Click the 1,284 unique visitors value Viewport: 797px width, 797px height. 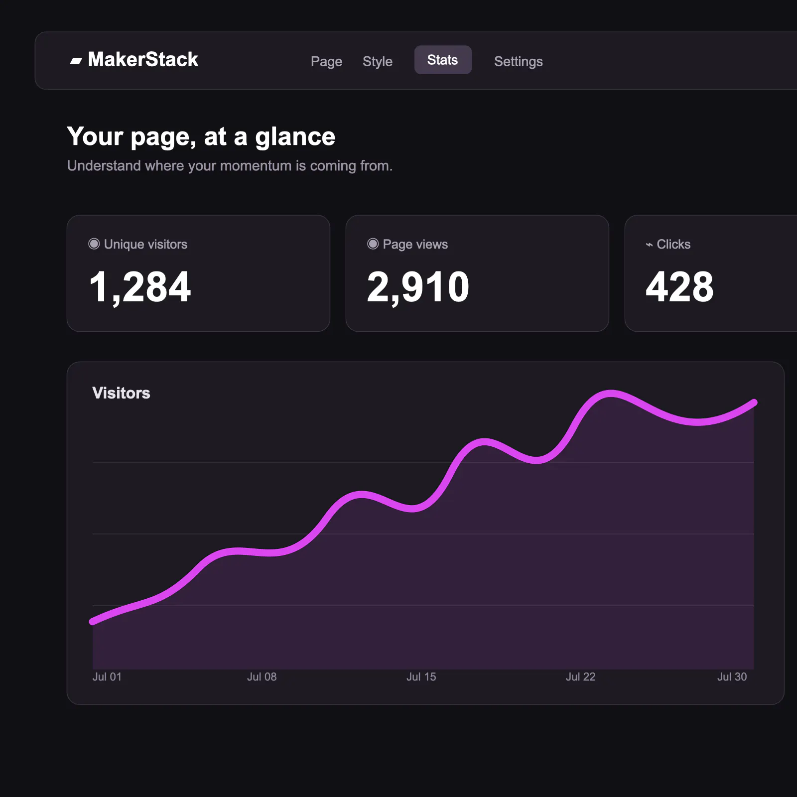[140, 287]
